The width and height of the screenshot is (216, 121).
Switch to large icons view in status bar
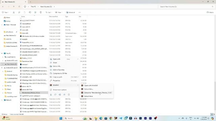(x=214, y=114)
